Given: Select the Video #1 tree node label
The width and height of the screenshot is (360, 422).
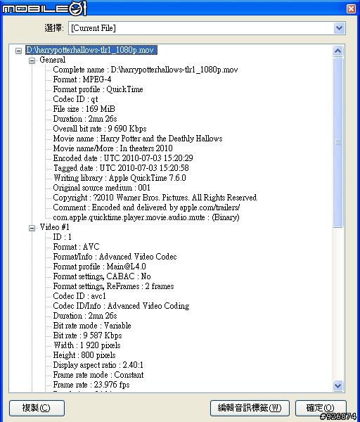Looking at the screenshot, I should click(x=55, y=227).
